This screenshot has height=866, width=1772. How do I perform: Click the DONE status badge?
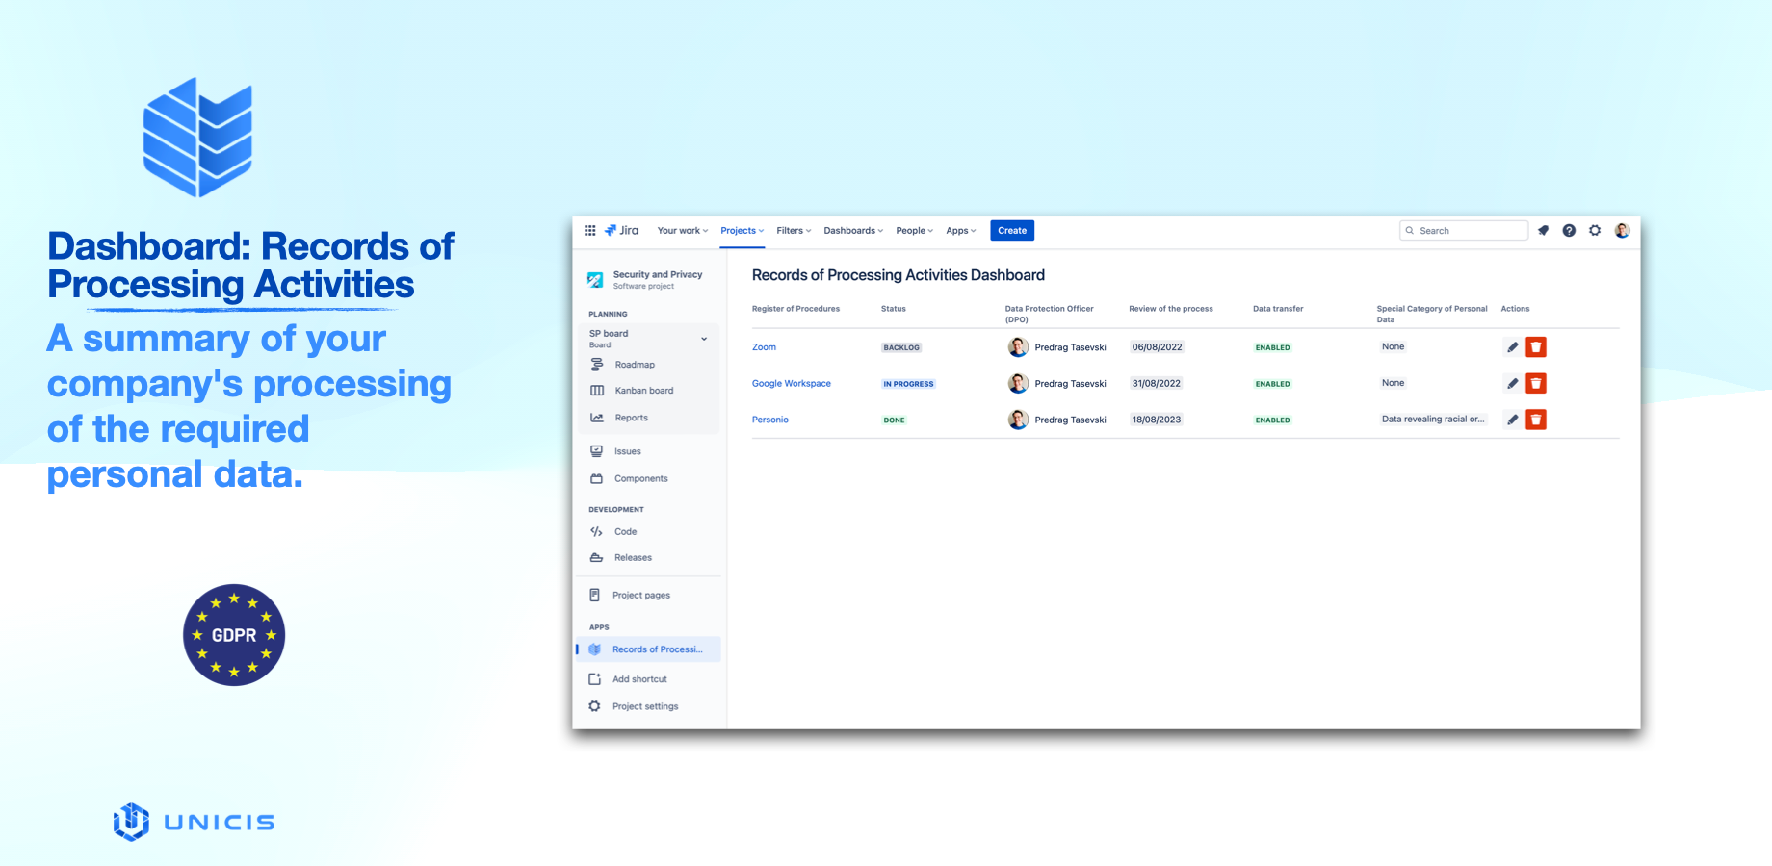(x=894, y=420)
